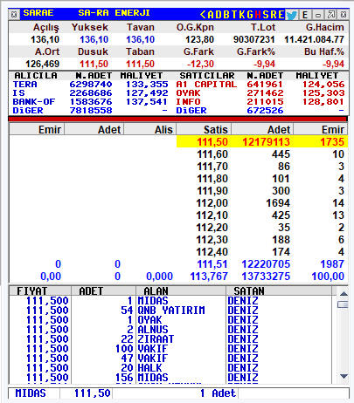Click the G.Fark% value -9,94
Screen dimensions: 354x403
tap(264, 64)
